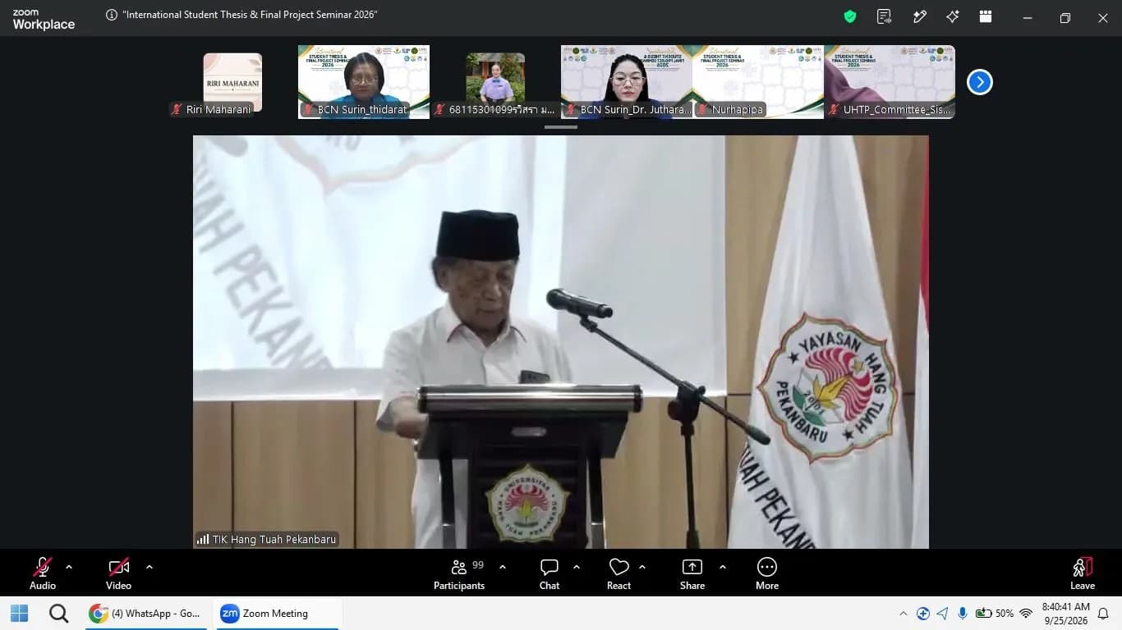
Task: Expand video options arrow next to Video
Action: click(x=149, y=567)
